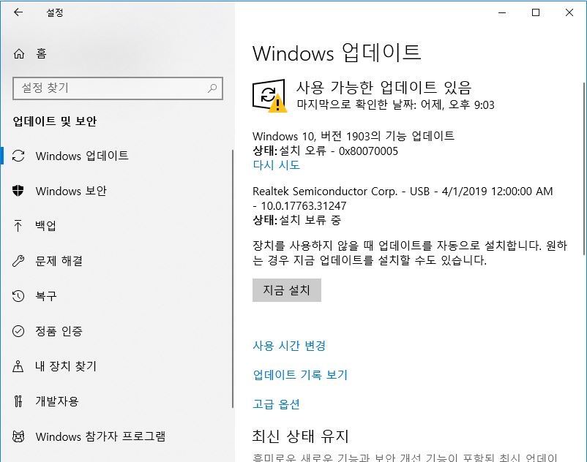The height and width of the screenshot is (462, 587).
Task: Click the 문제 해결 wrench icon
Action: 18,261
